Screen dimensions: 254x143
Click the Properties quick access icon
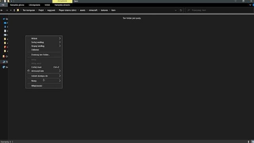point(5,1)
